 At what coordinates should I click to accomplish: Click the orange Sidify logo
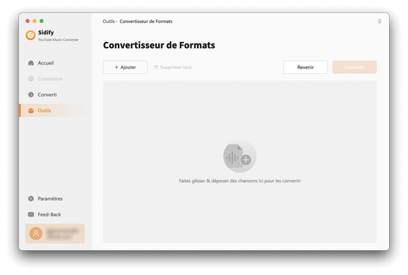pyautogui.click(x=31, y=35)
